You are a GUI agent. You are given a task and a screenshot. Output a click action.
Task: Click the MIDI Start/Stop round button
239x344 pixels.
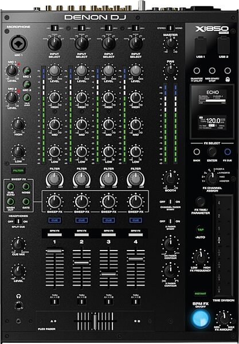pyautogui.click(x=212, y=71)
